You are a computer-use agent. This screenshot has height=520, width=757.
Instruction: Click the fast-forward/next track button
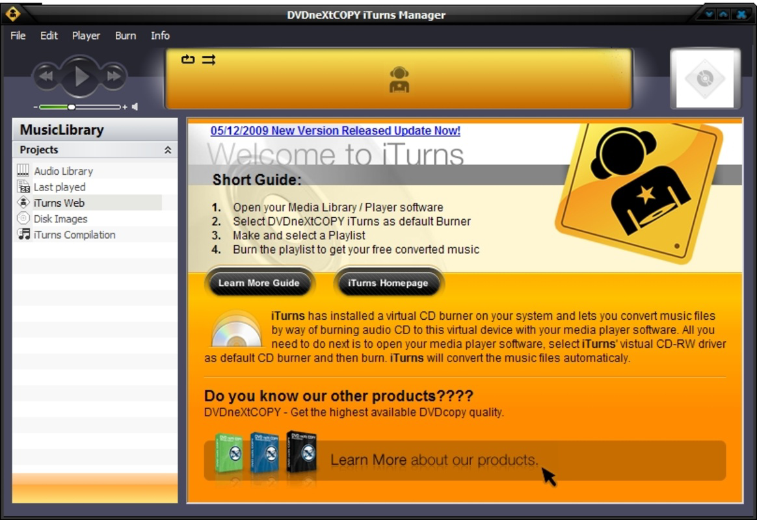(x=114, y=76)
